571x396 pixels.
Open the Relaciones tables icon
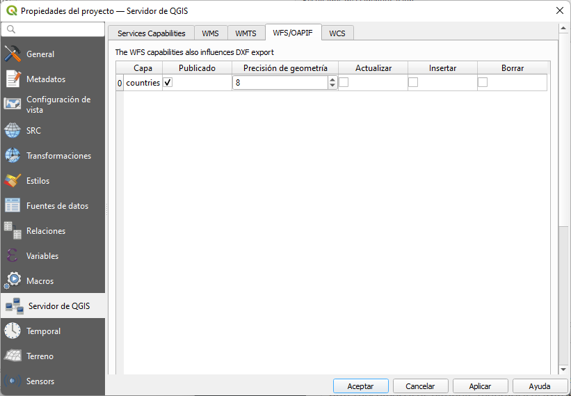coord(13,230)
